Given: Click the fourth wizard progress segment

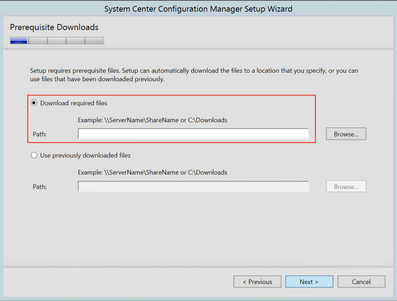Looking at the screenshot, I should [76, 41].
